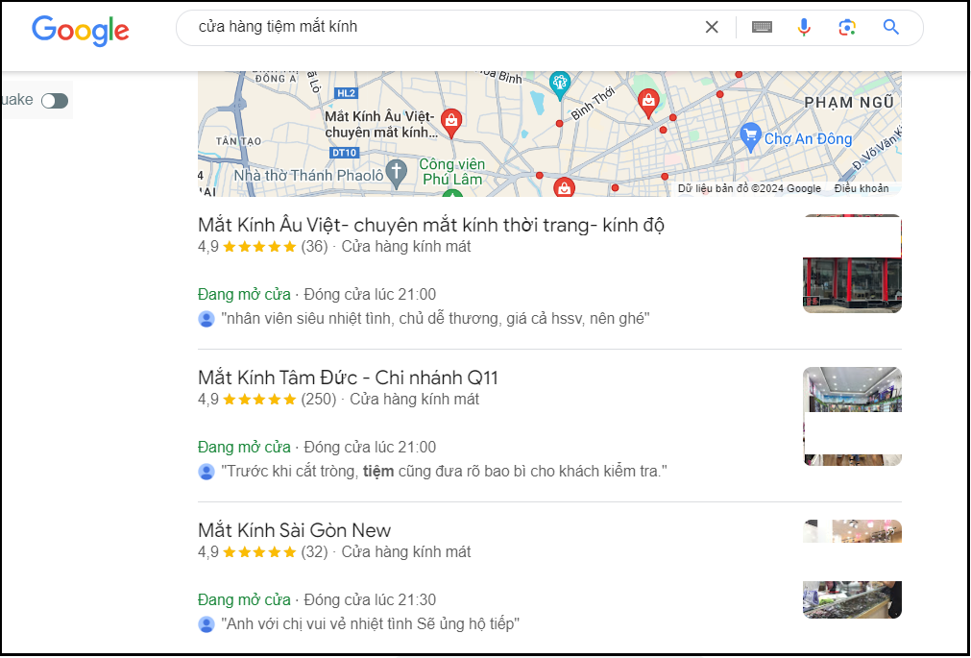971x658 pixels.
Task: Click "Đóng cửa lúc 21:30" hours text
Action: click(x=370, y=599)
